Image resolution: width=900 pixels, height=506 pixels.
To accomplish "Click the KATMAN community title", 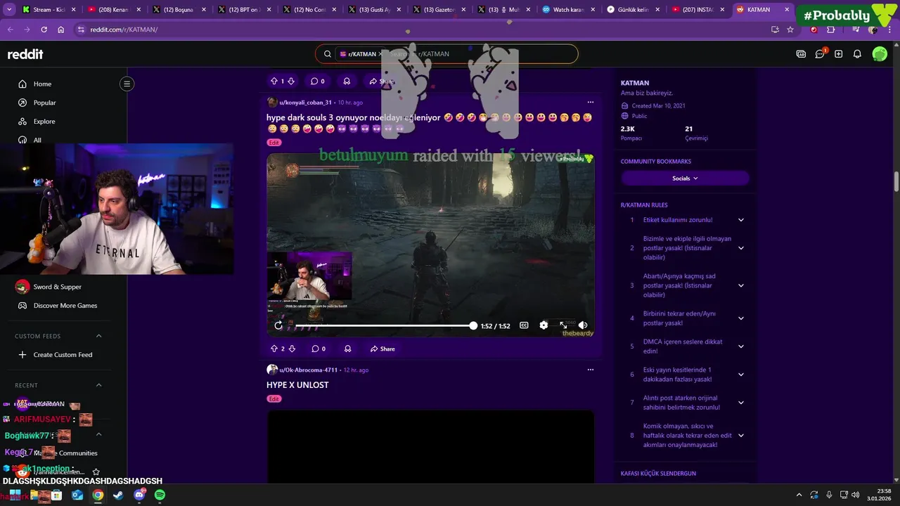I will coord(635,83).
